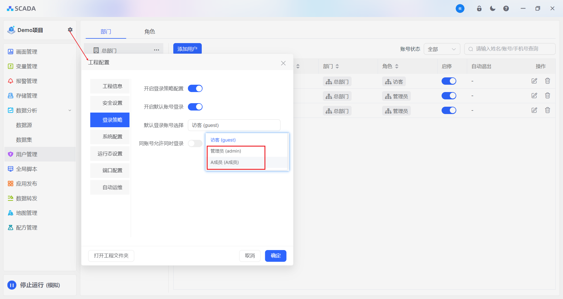Switch to the 角色 tab
This screenshot has width=563, height=299.
[x=150, y=32]
